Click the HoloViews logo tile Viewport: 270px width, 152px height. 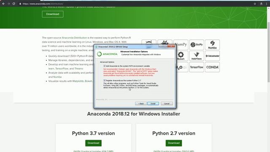tap(197, 56)
